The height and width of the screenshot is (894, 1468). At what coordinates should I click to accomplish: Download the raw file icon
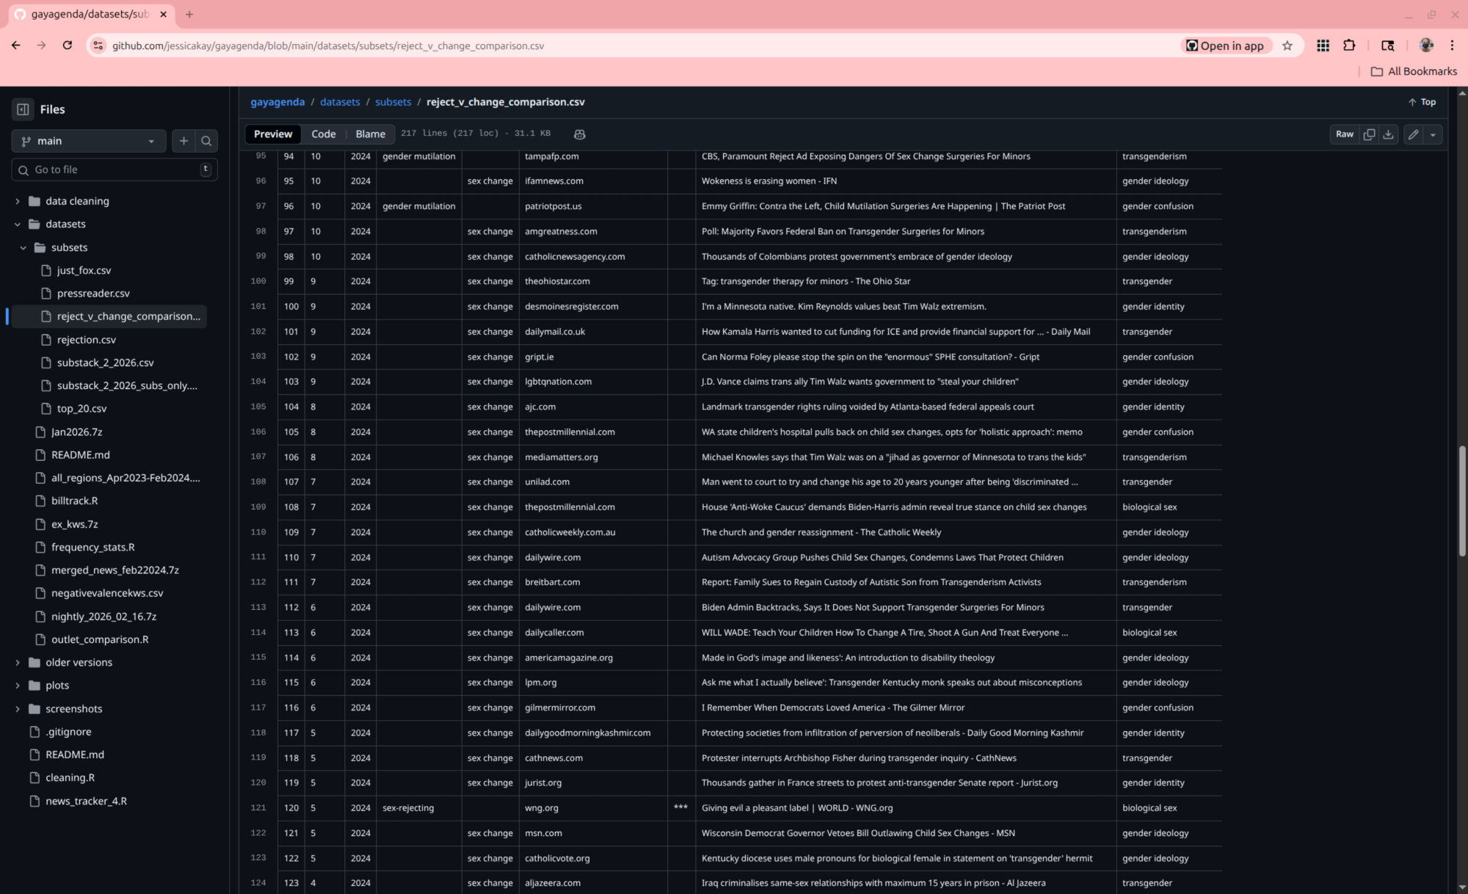point(1388,134)
